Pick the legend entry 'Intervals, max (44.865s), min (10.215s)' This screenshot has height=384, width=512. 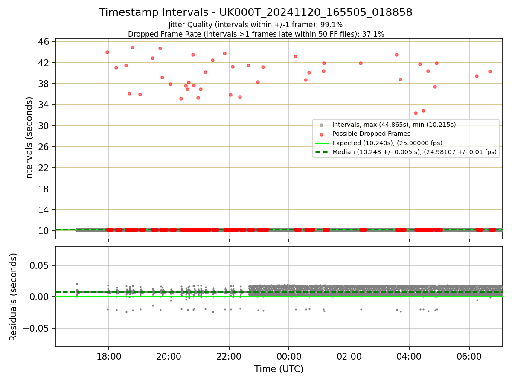tap(394, 125)
